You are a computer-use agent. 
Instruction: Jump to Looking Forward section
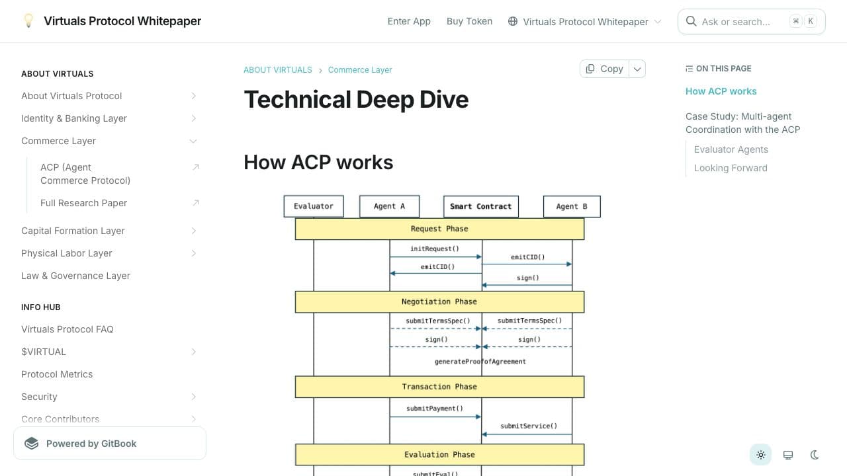click(731, 168)
